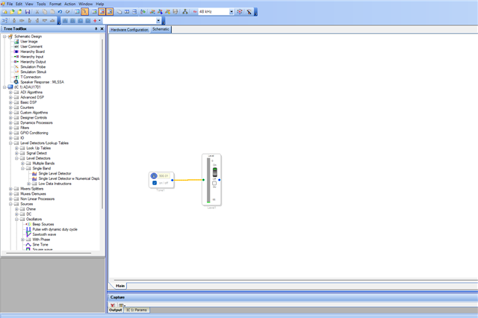Viewport: 478px width, 318px height.
Task: Expand the Multiple Bands folder
Action: (x=22, y=163)
